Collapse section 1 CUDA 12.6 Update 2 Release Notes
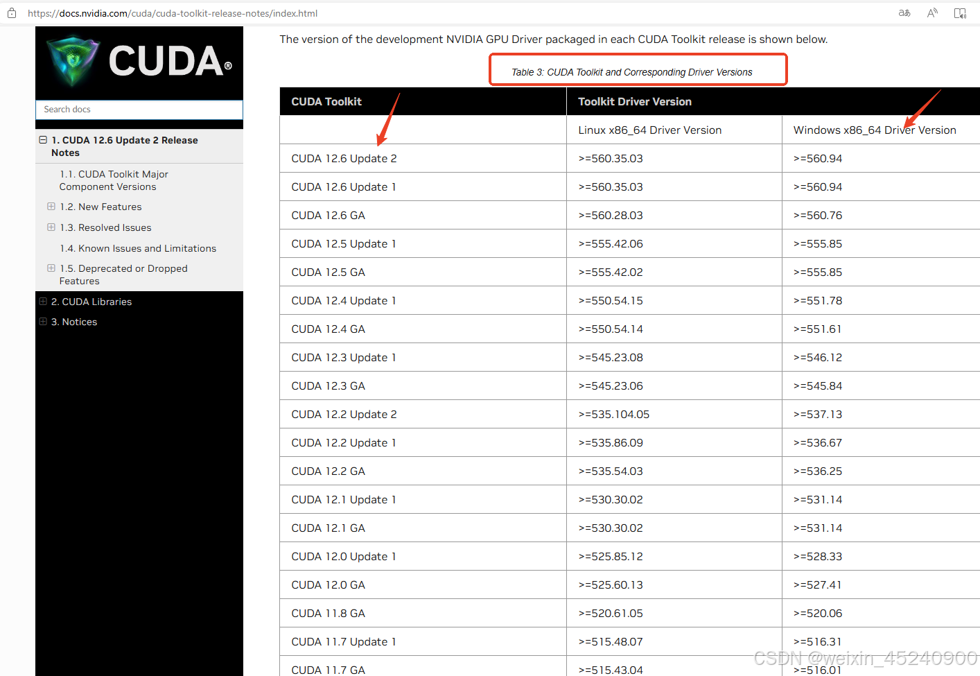This screenshot has height=676, width=980. click(x=43, y=139)
